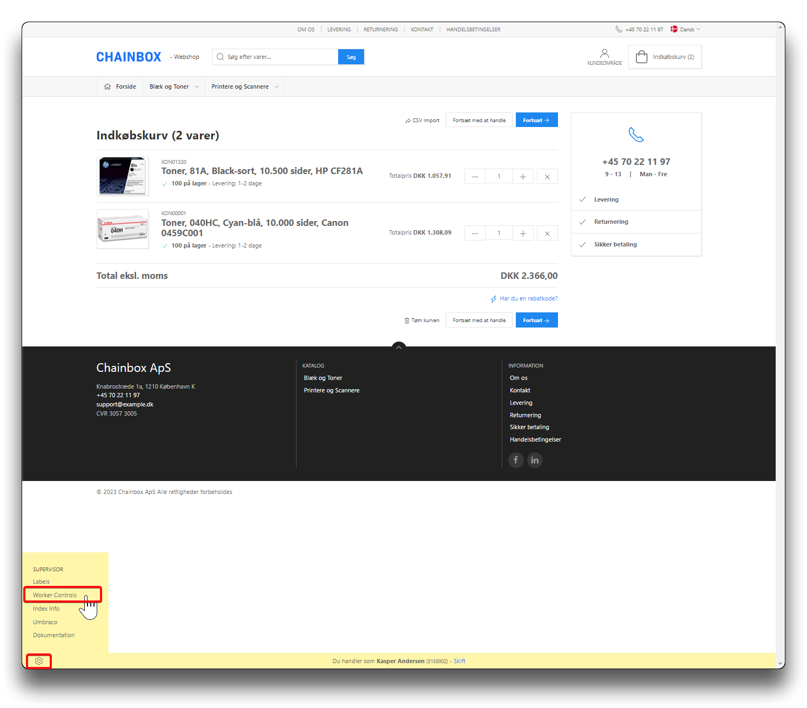Open the supervisor settings gear icon
Screen dimensions: 807x708
pos(39,661)
